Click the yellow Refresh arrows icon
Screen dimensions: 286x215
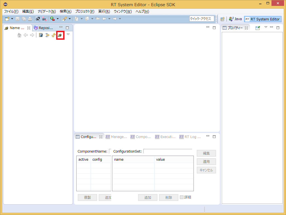54,35
